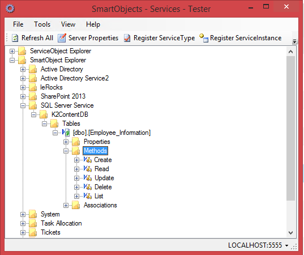Screen dimensions: 304x255
Task: Expand the Read method node
Action: [76, 169]
